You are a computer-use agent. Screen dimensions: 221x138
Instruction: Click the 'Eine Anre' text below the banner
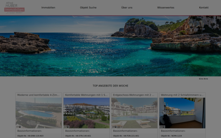[x=203, y=79]
